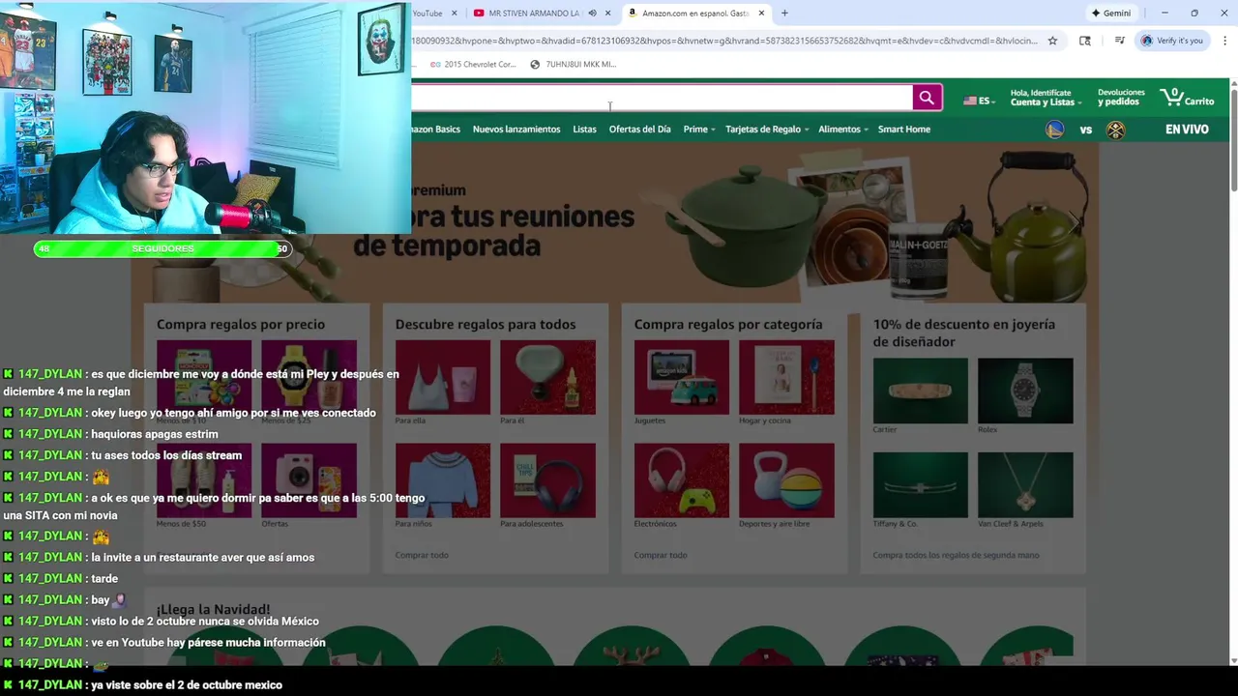Open Electrónicos category thumbnail
The height and width of the screenshot is (696, 1238).
(x=681, y=480)
